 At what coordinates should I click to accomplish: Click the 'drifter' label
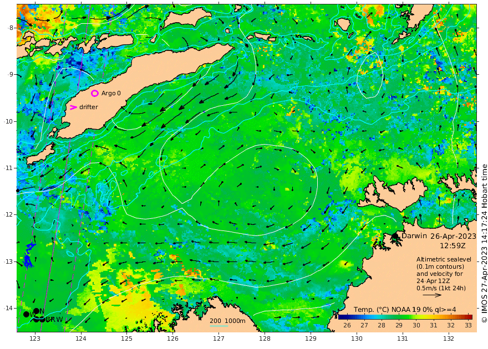(x=89, y=107)
